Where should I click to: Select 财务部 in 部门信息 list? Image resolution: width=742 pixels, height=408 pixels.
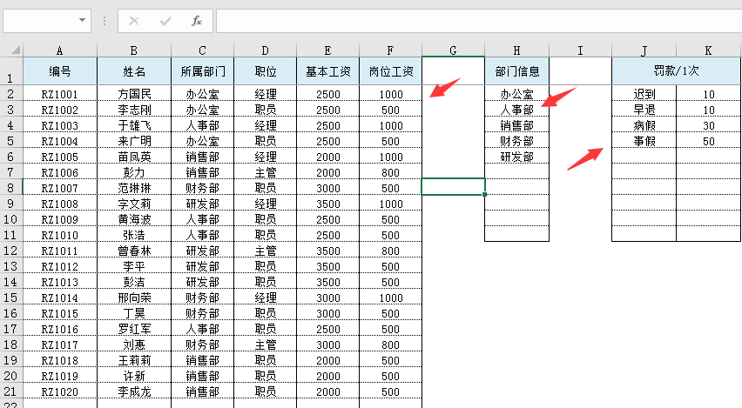click(x=516, y=141)
